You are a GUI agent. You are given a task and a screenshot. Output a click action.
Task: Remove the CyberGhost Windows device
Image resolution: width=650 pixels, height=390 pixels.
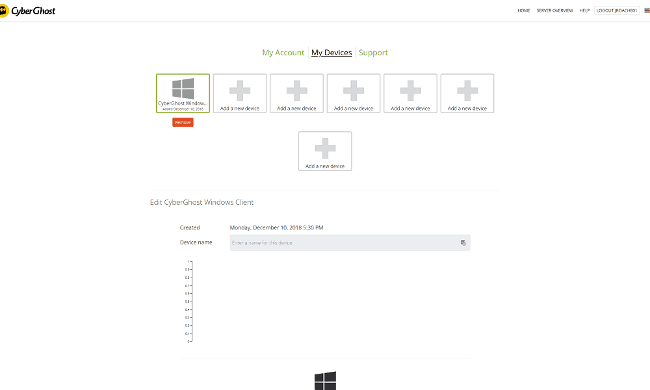[183, 122]
